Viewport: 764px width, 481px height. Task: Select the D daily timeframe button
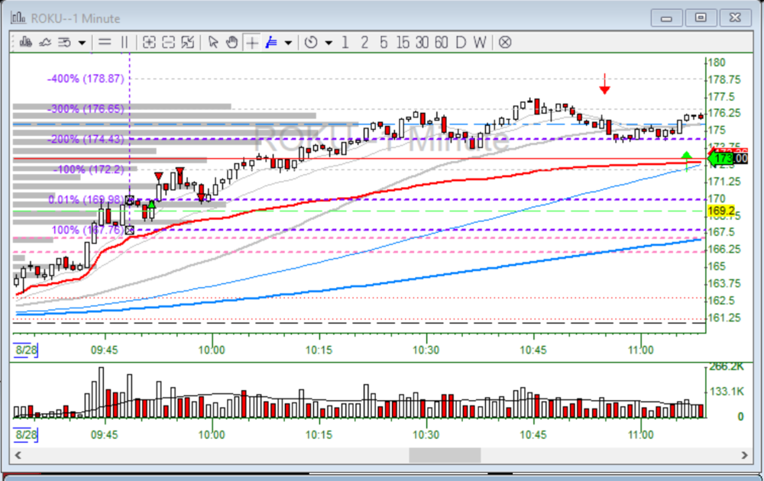(x=460, y=43)
